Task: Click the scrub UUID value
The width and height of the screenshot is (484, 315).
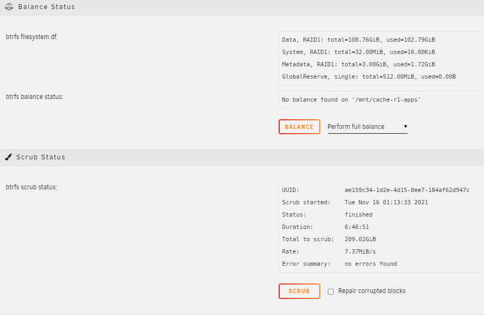Action: point(407,190)
